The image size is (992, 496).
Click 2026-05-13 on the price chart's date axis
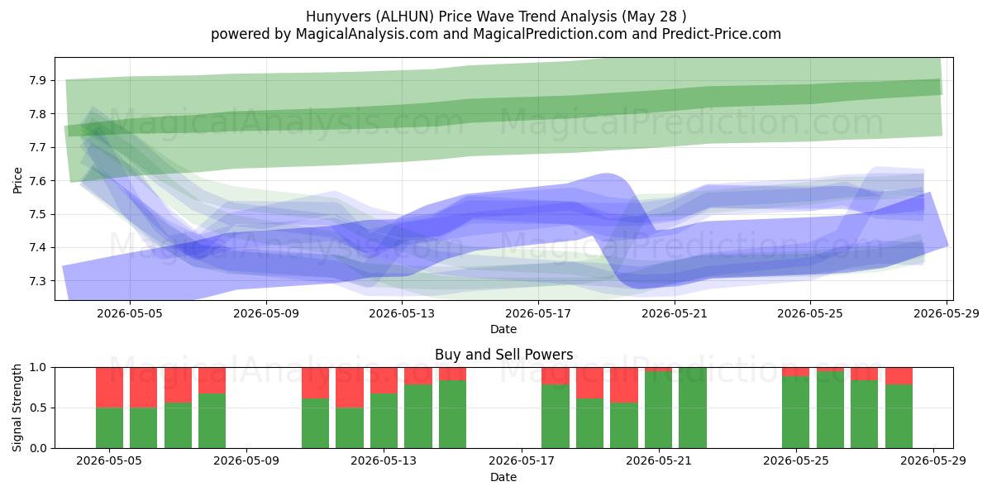coord(402,313)
